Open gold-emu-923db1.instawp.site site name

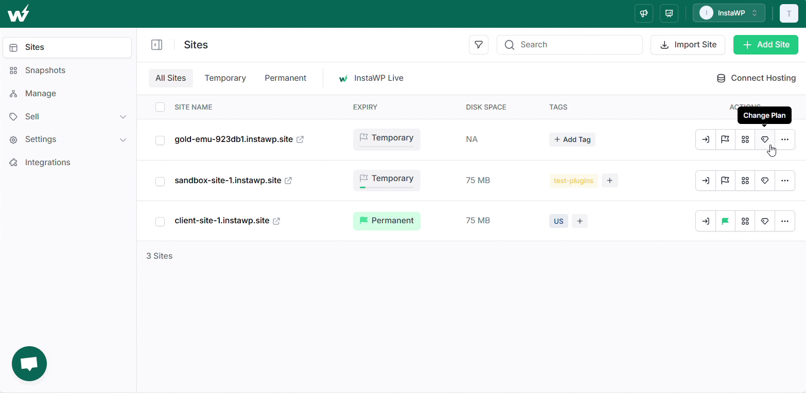[x=234, y=139]
